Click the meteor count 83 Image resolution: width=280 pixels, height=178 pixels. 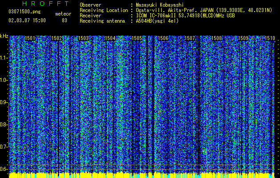point(65,20)
